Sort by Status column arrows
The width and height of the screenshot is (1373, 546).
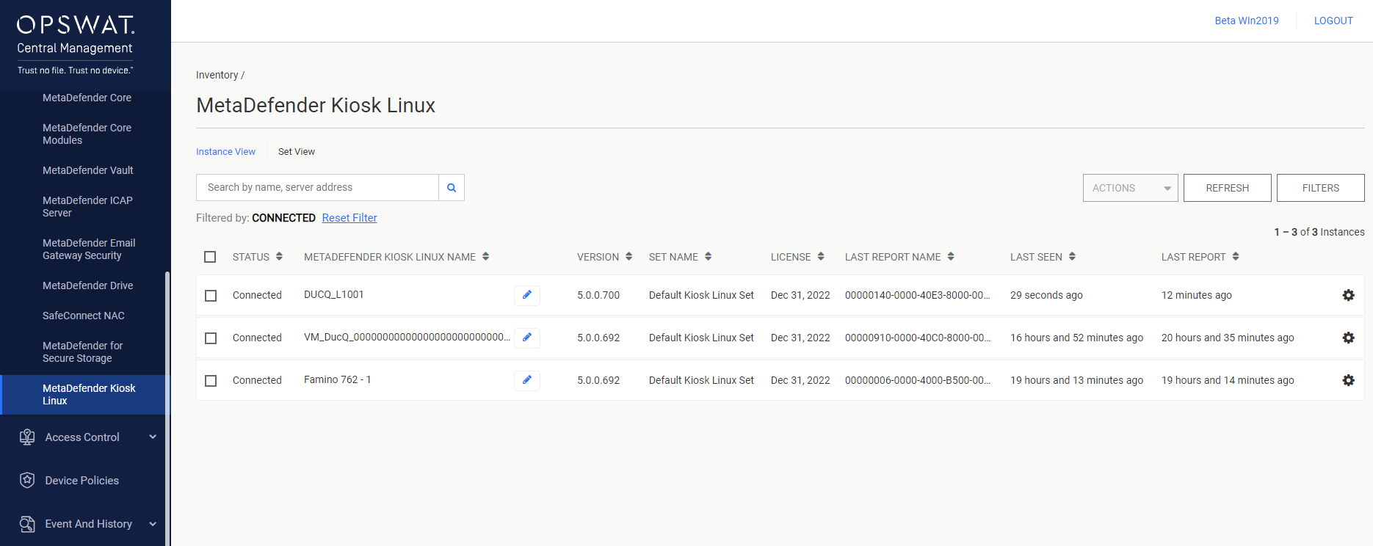(279, 257)
